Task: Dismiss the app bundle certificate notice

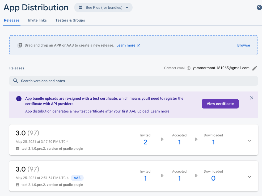Action: click(x=251, y=98)
